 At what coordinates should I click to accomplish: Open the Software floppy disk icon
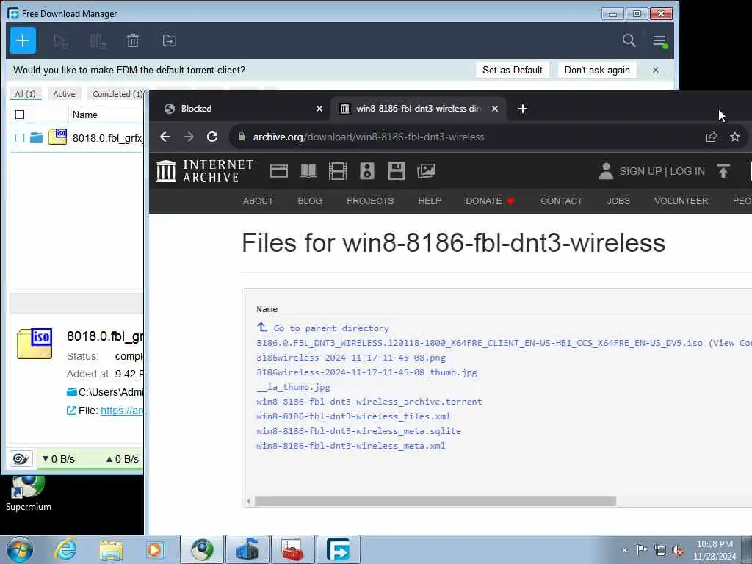click(x=396, y=171)
